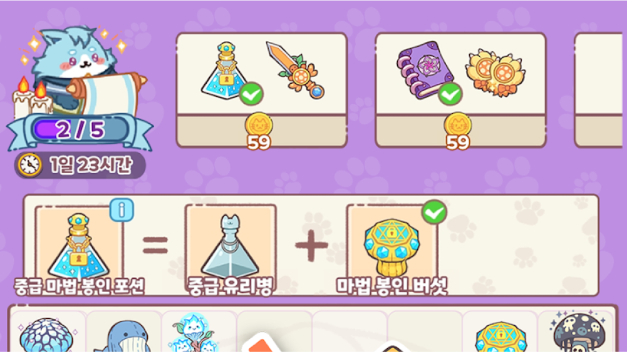Tap the cat coin reward under the second order
The width and height of the screenshot is (627, 352).
click(457, 131)
